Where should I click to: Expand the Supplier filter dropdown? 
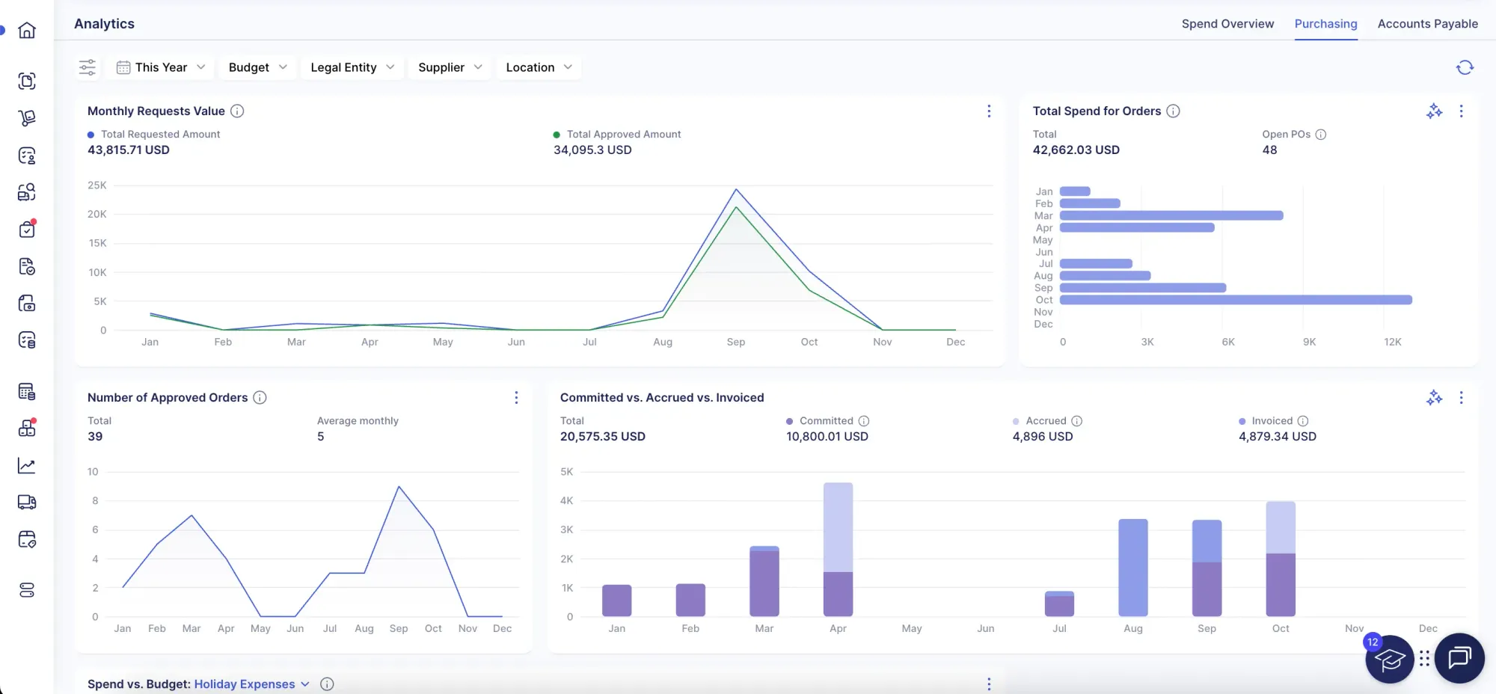450,67
